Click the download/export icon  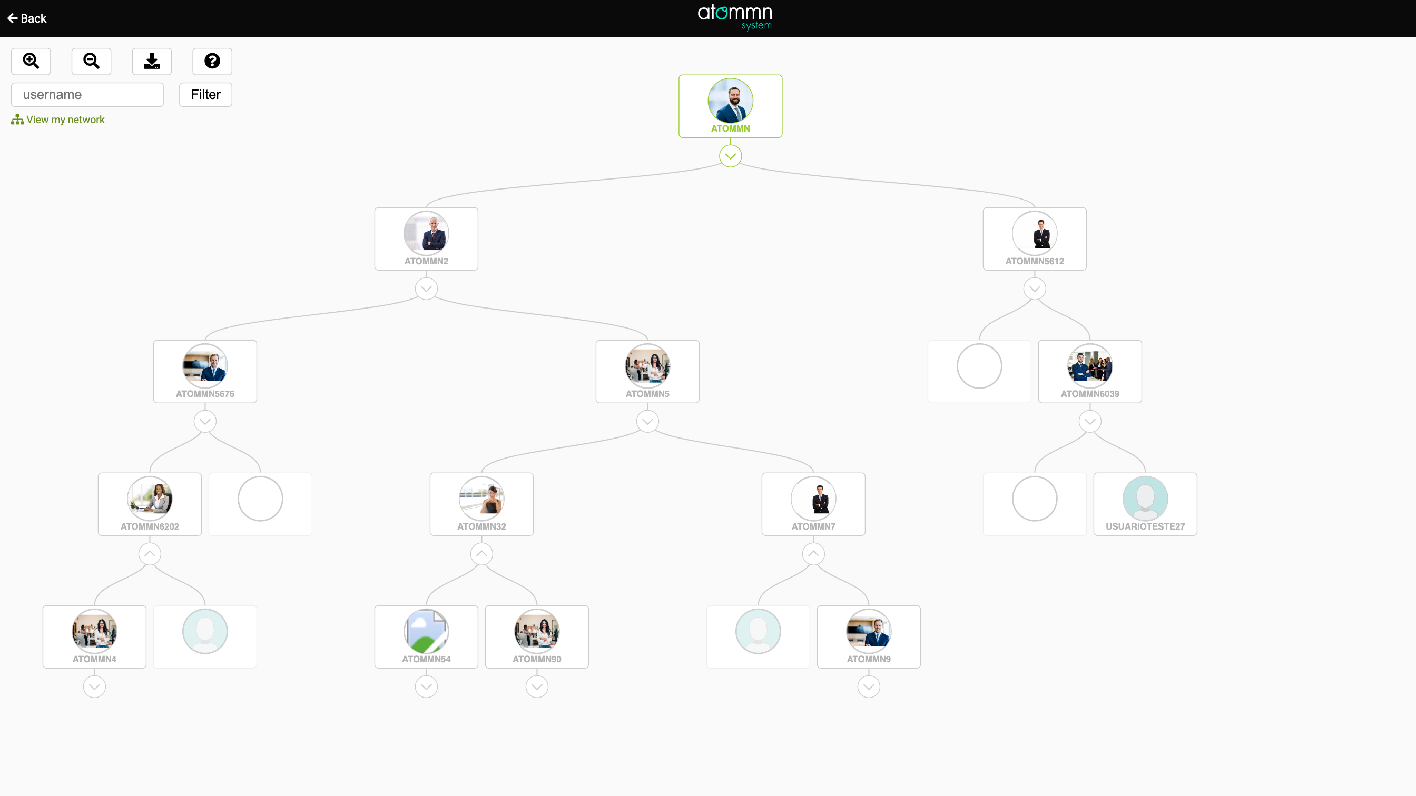click(152, 60)
